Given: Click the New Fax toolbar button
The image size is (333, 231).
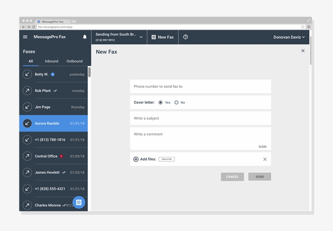Looking at the screenshot, I should pyautogui.click(x=162, y=37).
